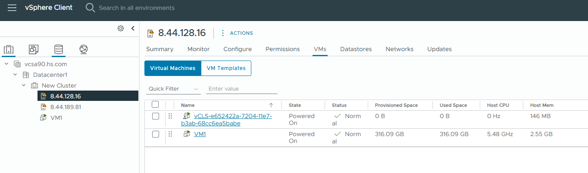The height and width of the screenshot is (173, 588).
Task: Select Datacenter1 in the inventory tree
Action: point(50,75)
